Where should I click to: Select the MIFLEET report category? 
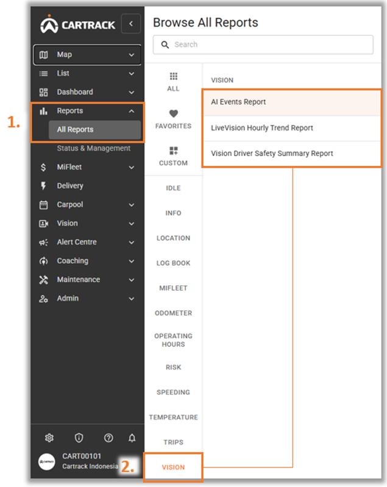pos(173,288)
